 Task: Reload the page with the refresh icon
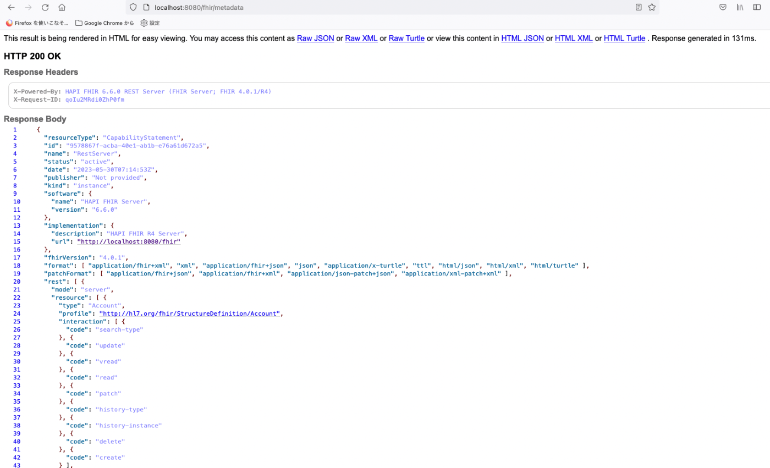(x=45, y=7)
